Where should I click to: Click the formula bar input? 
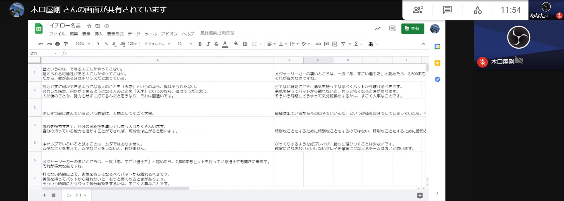click(248, 53)
